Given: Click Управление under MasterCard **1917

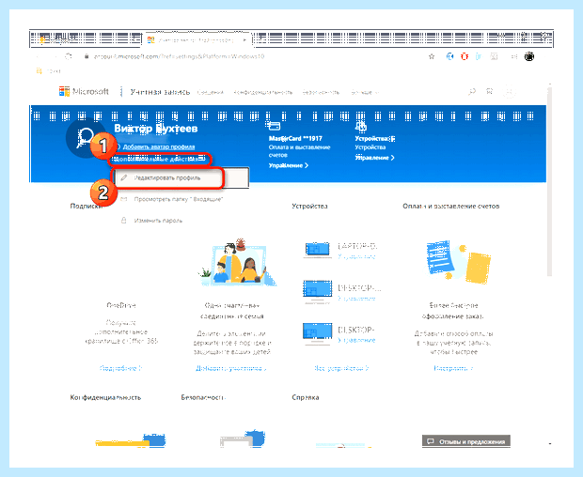Looking at the screenshot, I should coord(289,165).
